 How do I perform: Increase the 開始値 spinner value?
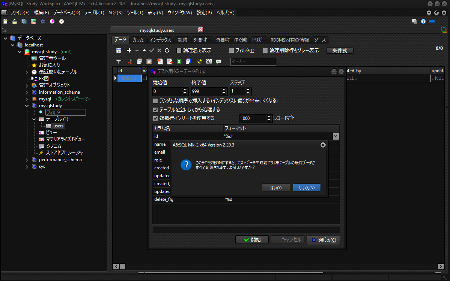click(185, 90)
